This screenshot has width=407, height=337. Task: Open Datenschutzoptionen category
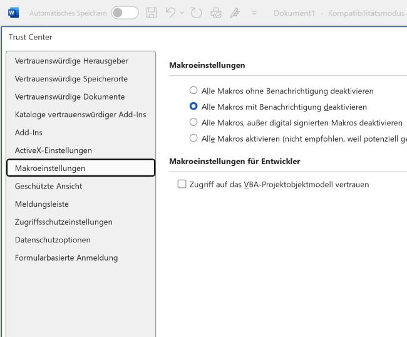point(81,240)
